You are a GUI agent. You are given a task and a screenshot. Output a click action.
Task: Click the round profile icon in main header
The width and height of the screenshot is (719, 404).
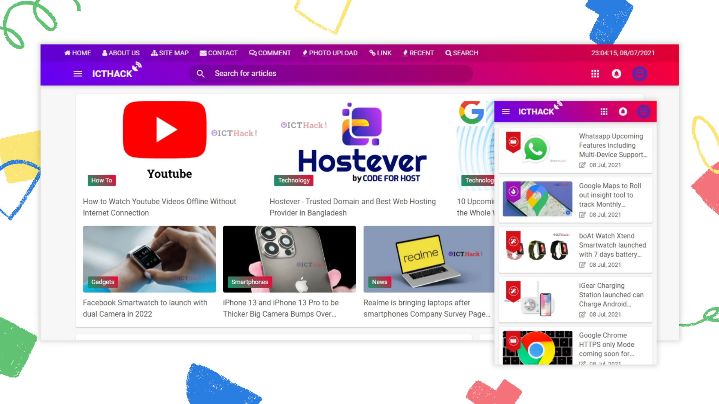tap(639, 74)
